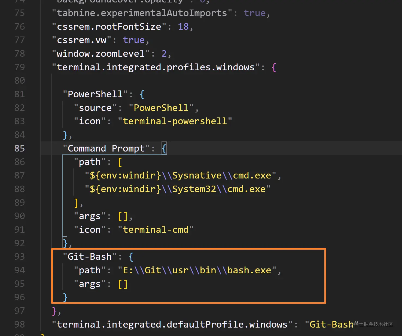The width and height of the screenshot is (402, 336).
Task: Select the terminal-powershell icon string
Action: [175, 121]
